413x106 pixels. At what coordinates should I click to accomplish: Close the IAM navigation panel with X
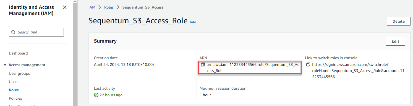[x=65, y=7]
